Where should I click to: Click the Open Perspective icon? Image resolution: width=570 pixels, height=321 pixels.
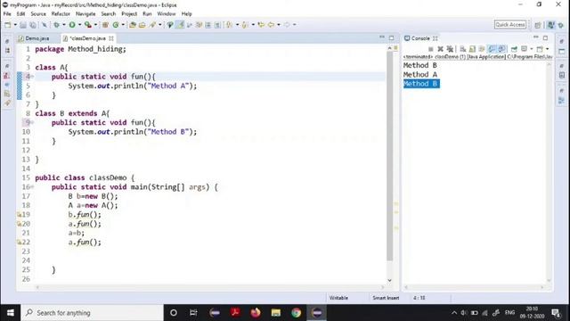538,25
